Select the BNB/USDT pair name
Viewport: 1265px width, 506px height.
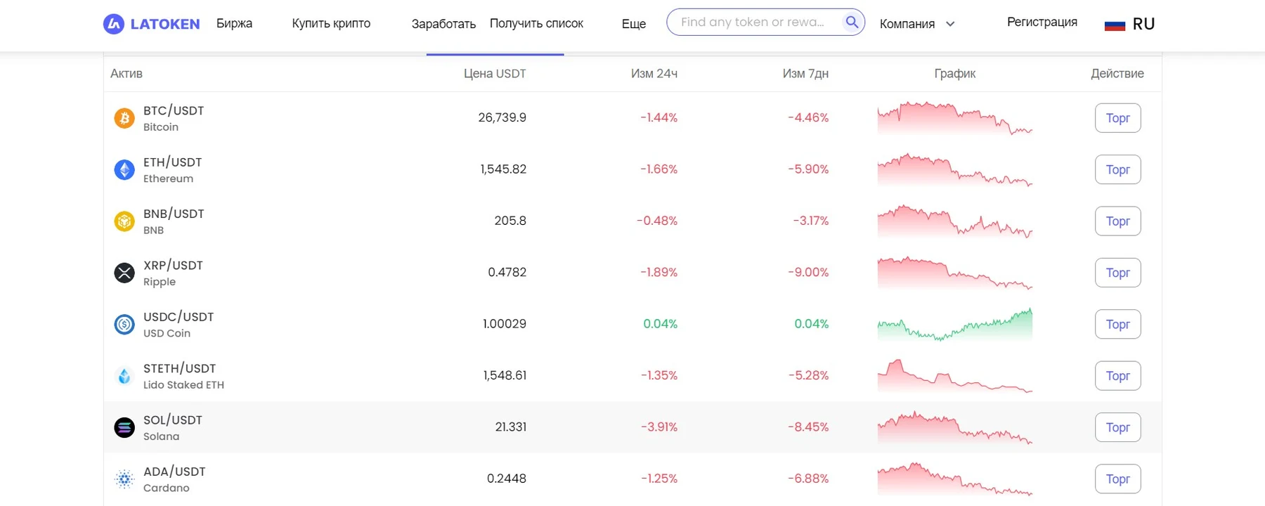[174, 214]
